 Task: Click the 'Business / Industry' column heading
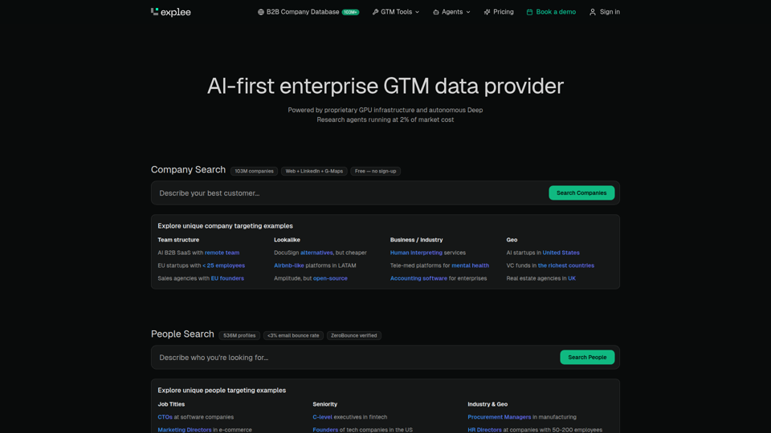pos(417,240)
